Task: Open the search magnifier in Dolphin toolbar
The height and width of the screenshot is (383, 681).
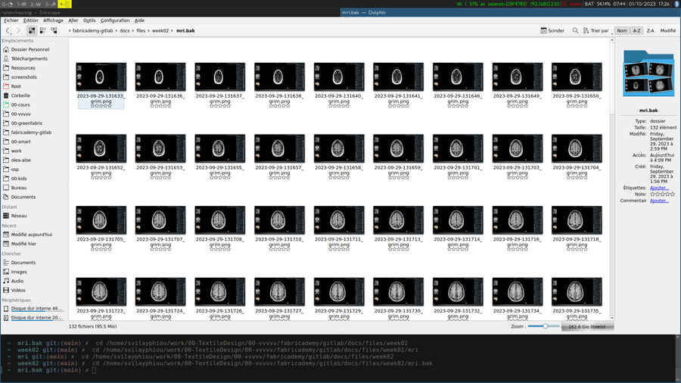Action: (575, 31)
